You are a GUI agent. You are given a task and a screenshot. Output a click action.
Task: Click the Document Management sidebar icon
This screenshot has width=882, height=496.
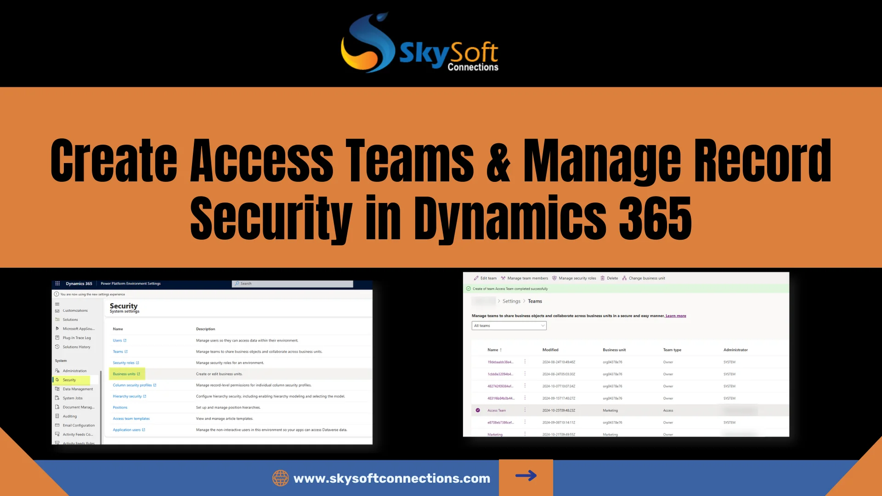(57, 407)
